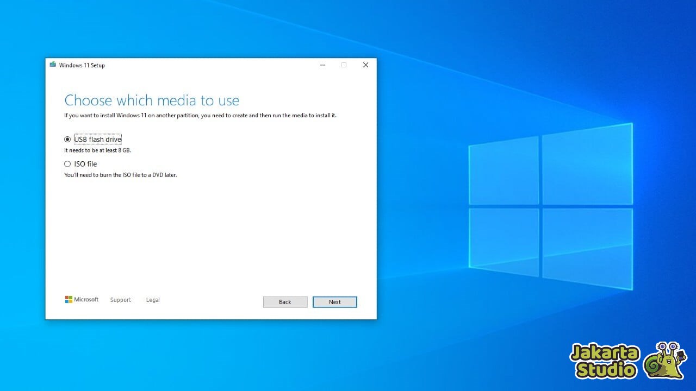The image size is (696, 391).
Task: Click the Next button
Action: pyautogui.click(x=334, y=302)
